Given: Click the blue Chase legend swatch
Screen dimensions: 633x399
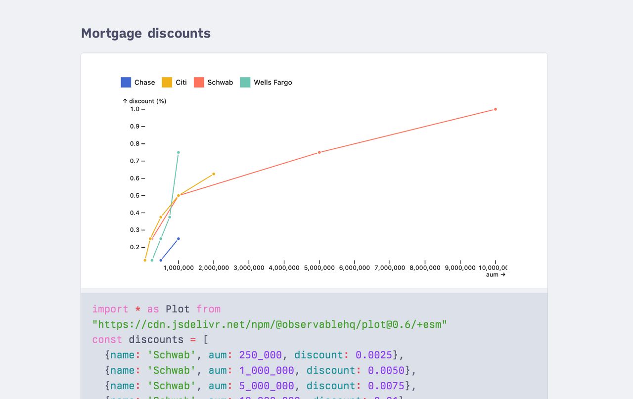Looking at the screenshot, I should pyautogui.click(x=126, y=83).
